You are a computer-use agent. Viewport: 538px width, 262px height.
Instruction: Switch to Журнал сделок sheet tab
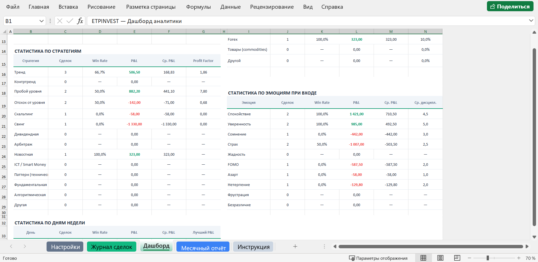(112, 247)
